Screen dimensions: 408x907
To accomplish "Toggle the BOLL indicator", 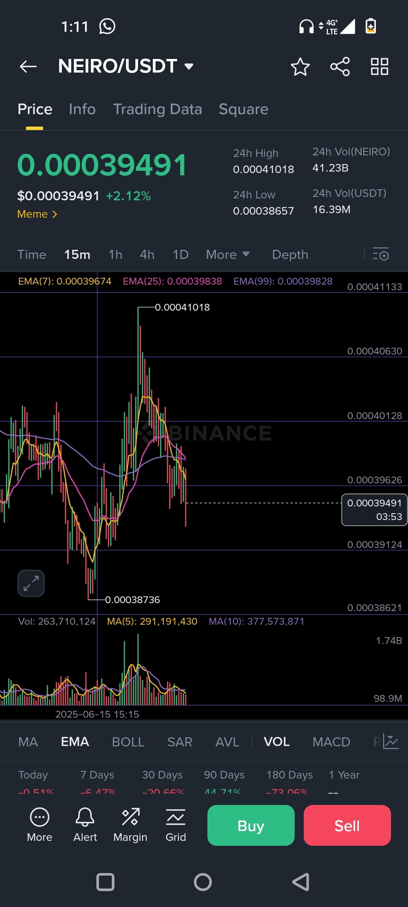I will click(x=128, y=742).
